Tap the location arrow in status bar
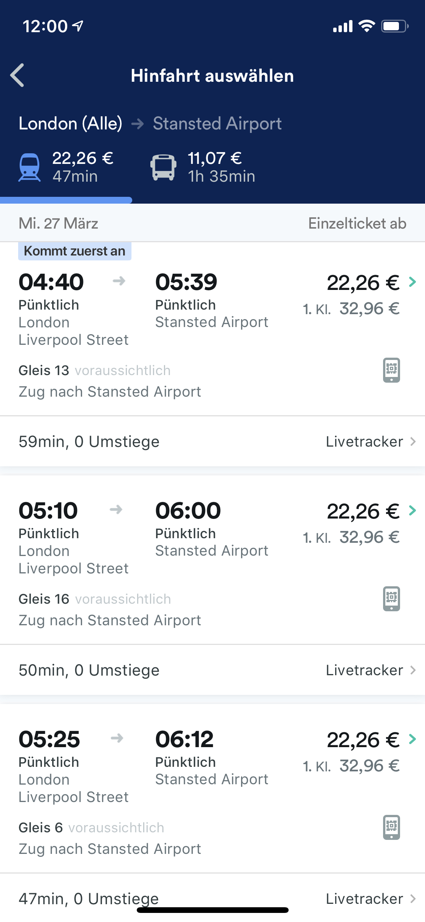 [78, 26]
